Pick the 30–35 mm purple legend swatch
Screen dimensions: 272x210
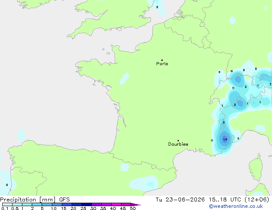tap(97, 204)
